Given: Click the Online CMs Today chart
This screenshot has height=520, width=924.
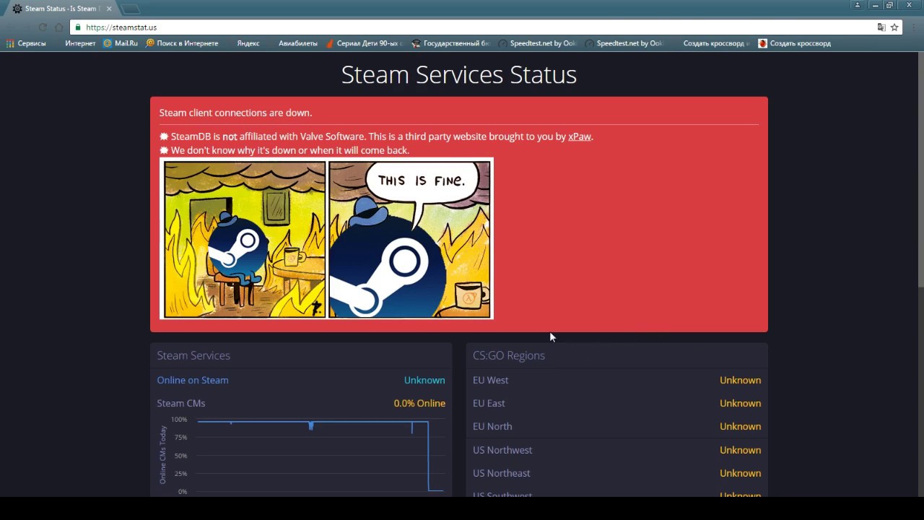Looking at the screenshot, I should pyautogui.click(x=302, y=455).
